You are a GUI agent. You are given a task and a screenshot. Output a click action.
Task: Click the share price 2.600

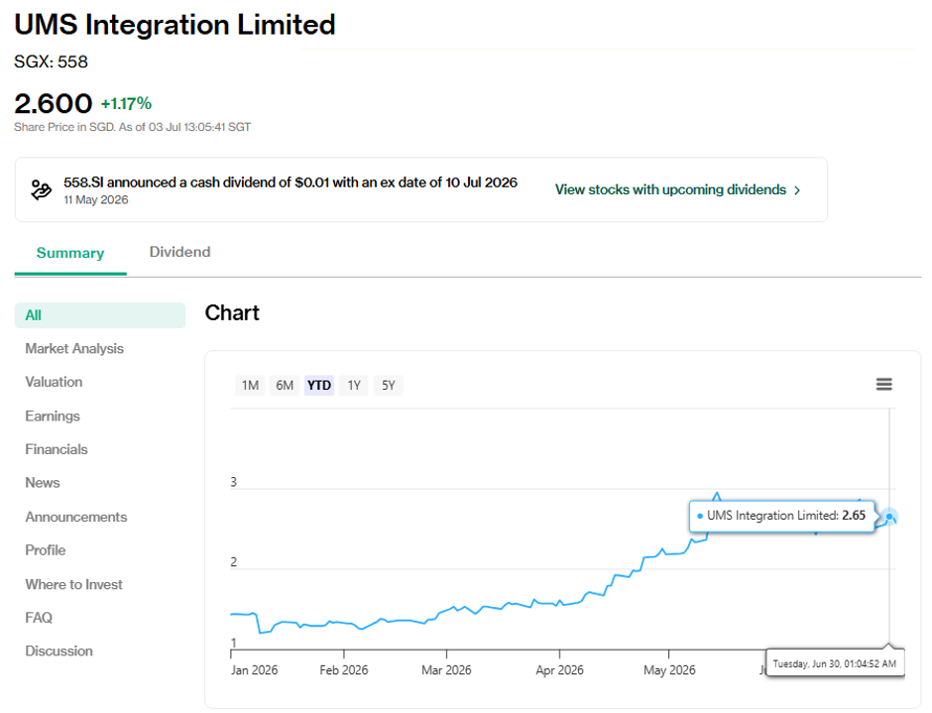(54, 103)
